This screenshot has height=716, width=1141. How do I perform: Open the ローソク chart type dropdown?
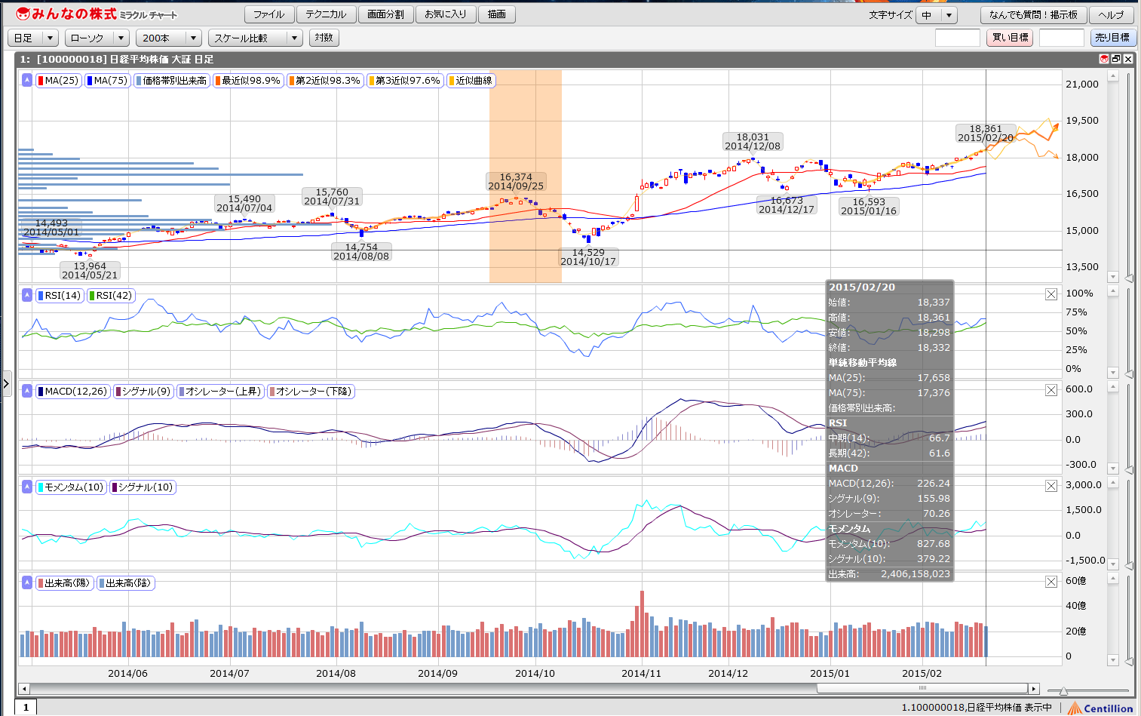[97, 38]
